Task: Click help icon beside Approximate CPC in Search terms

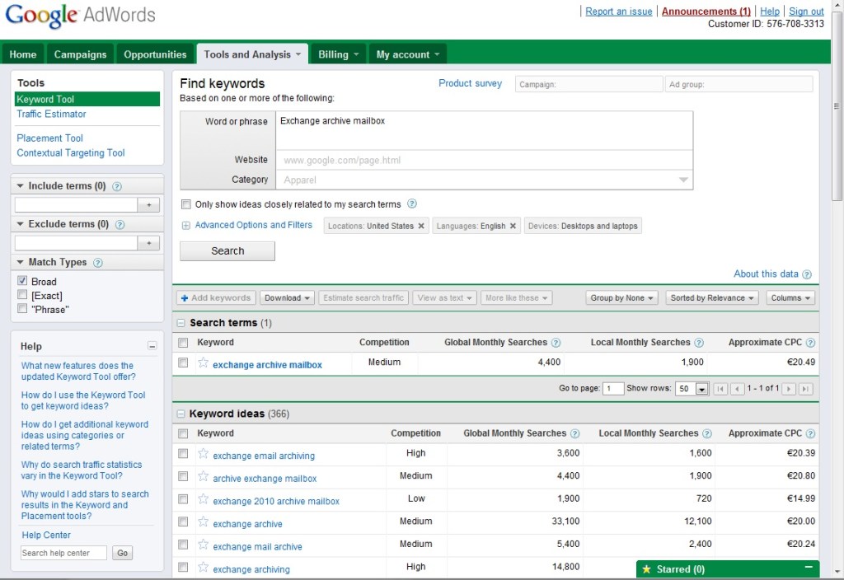Action: coord(810,343)
